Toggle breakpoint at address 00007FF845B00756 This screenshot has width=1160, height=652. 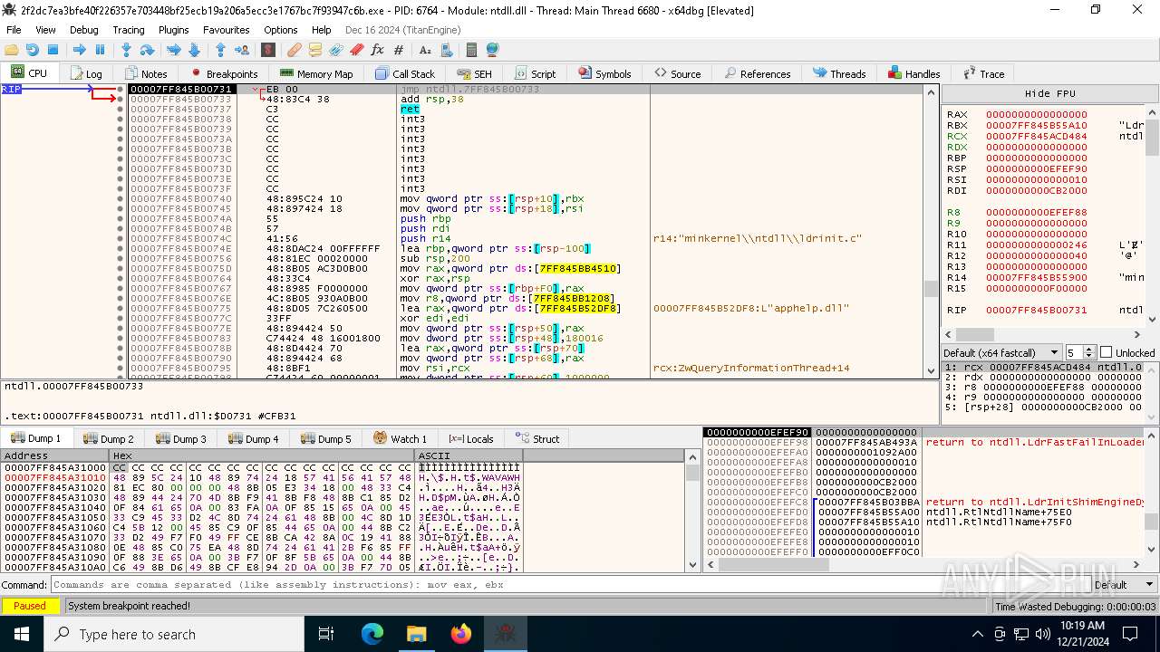tap(121, 258)
